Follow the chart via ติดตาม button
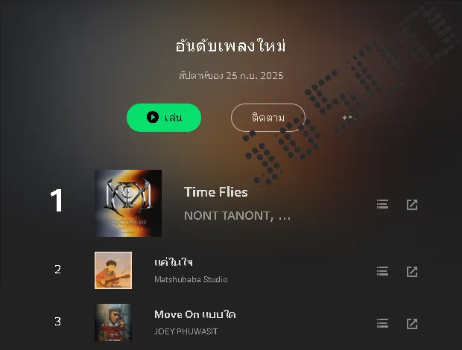This screenshot has height=350, width=462. tap(268, 118)
